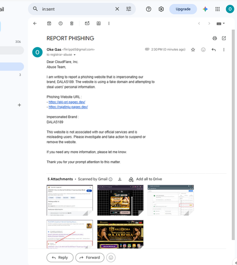Open the slot site black thumbnail
The image size is (237, 265).
pos(120,200)
